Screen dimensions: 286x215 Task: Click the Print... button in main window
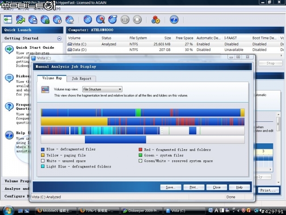coord(268,190)
